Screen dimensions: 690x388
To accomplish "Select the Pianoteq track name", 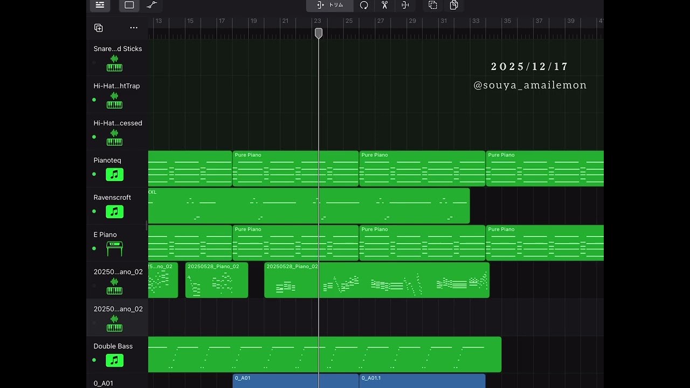I will [x=107, y=160].
